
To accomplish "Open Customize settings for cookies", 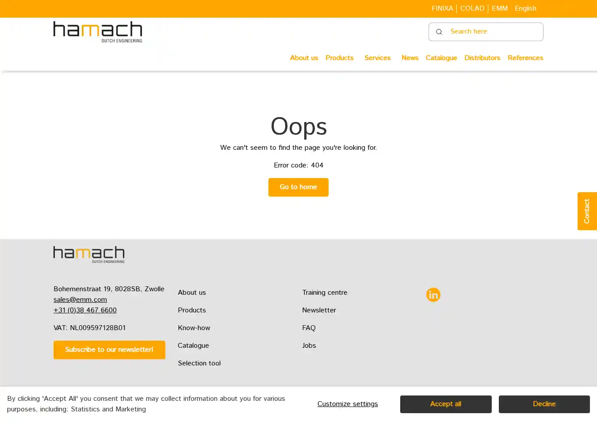I will coord(348,404).
